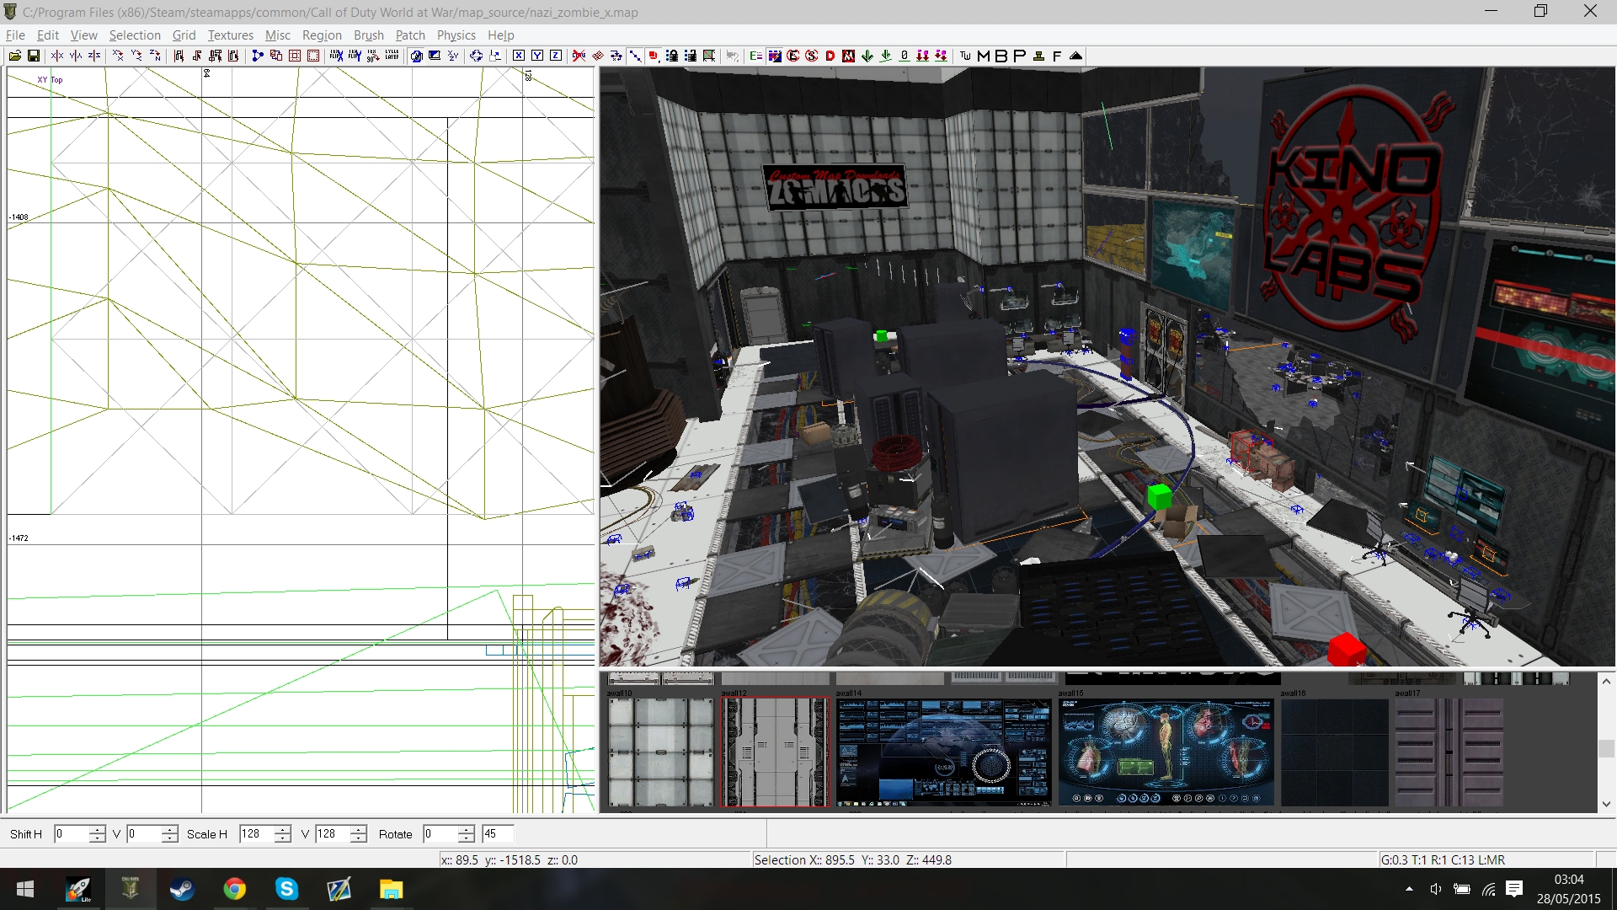Click the Rotate value field

[x=440, y=833]
